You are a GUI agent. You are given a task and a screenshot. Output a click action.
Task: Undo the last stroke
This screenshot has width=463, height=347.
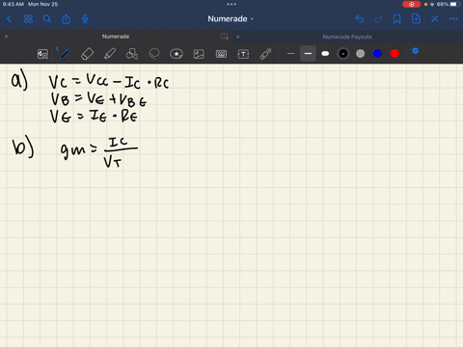[x=360, y=19]
